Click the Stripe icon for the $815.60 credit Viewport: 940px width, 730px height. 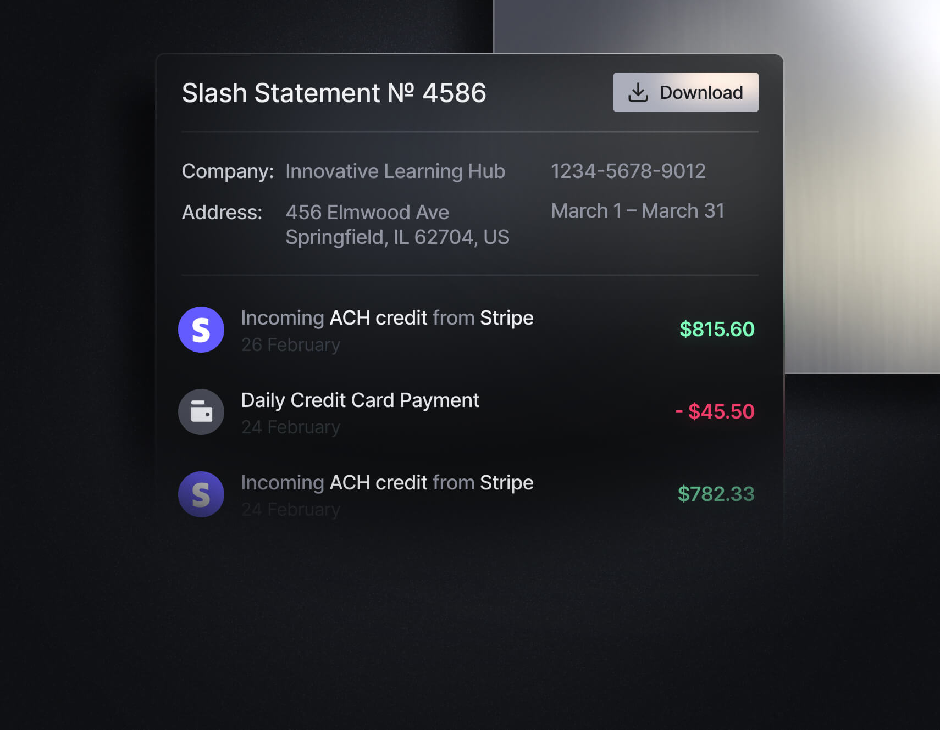click(x=201, y=330)
